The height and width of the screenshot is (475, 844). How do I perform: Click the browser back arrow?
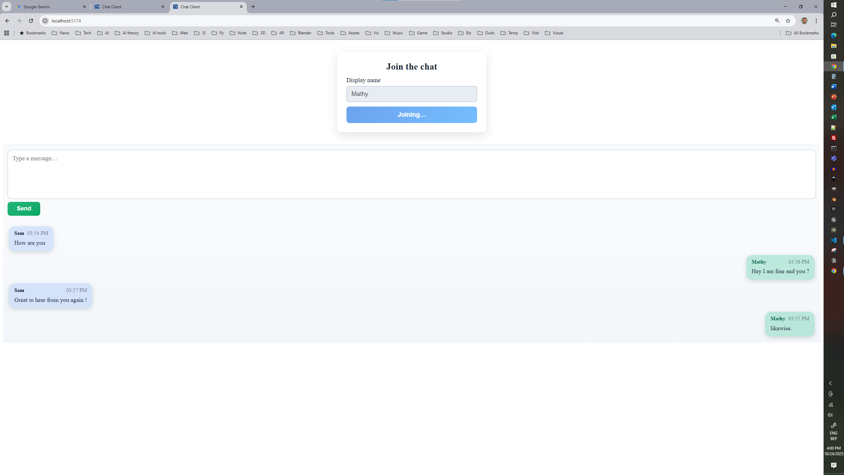click(x=7, y=21)
